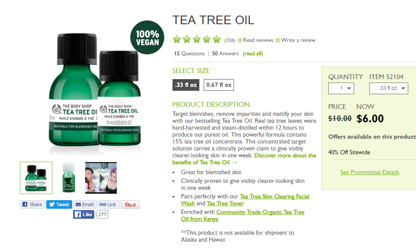This screenshot has height=252, width=416.
Task: Copy the product Link
Action: (x=109, y=204)
